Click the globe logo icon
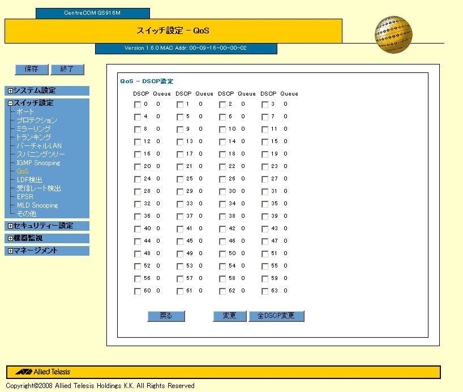 point(393,35)
